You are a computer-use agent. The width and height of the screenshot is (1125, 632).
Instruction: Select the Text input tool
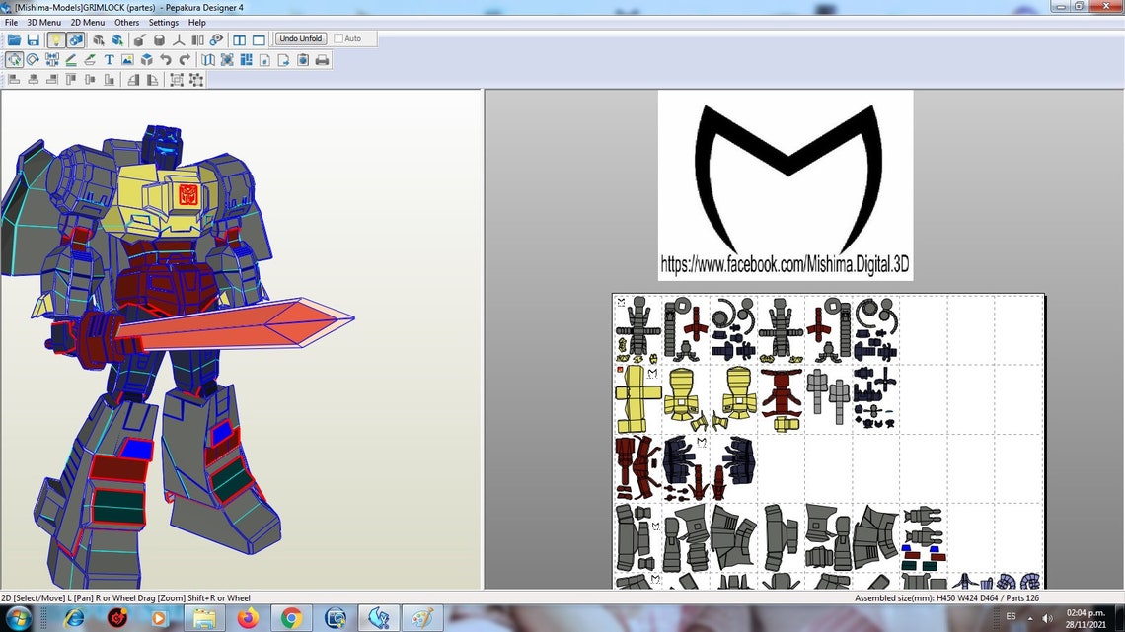(x=110, y=59)
